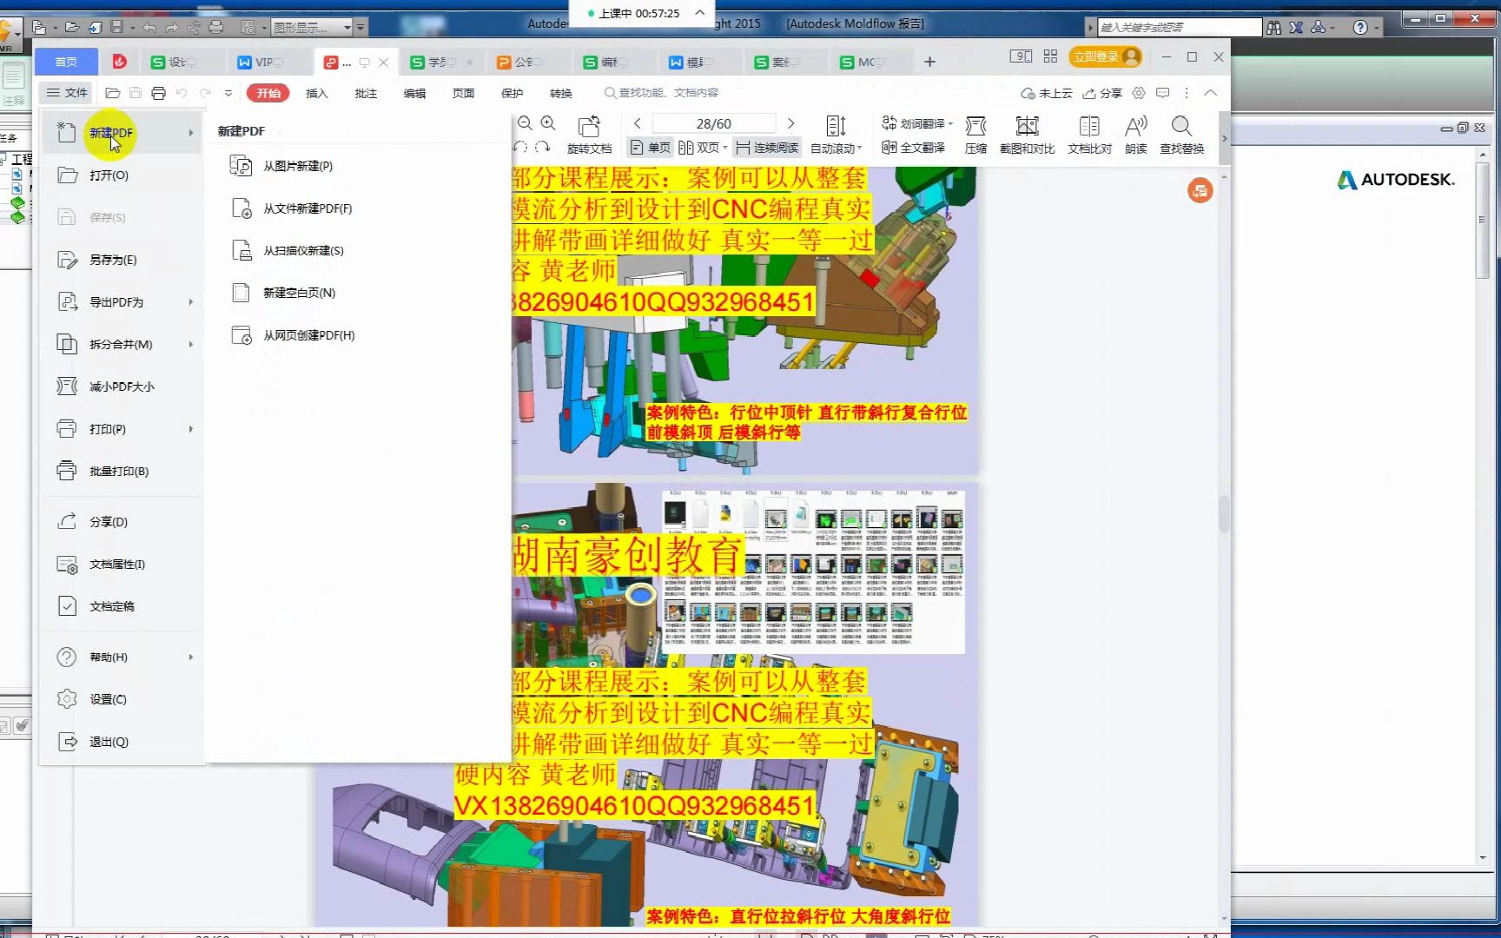
Task: Click 设置(C) menu entry
Action: click(122, 699)
